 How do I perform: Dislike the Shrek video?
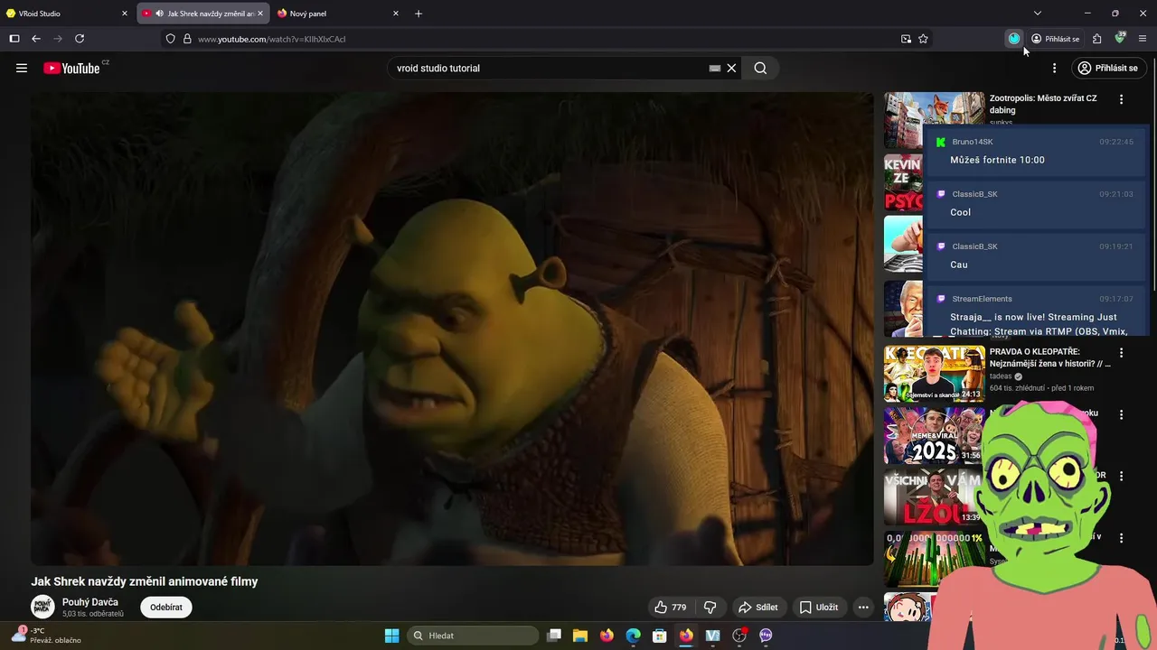pyautogui.click(x=710, y=608)
